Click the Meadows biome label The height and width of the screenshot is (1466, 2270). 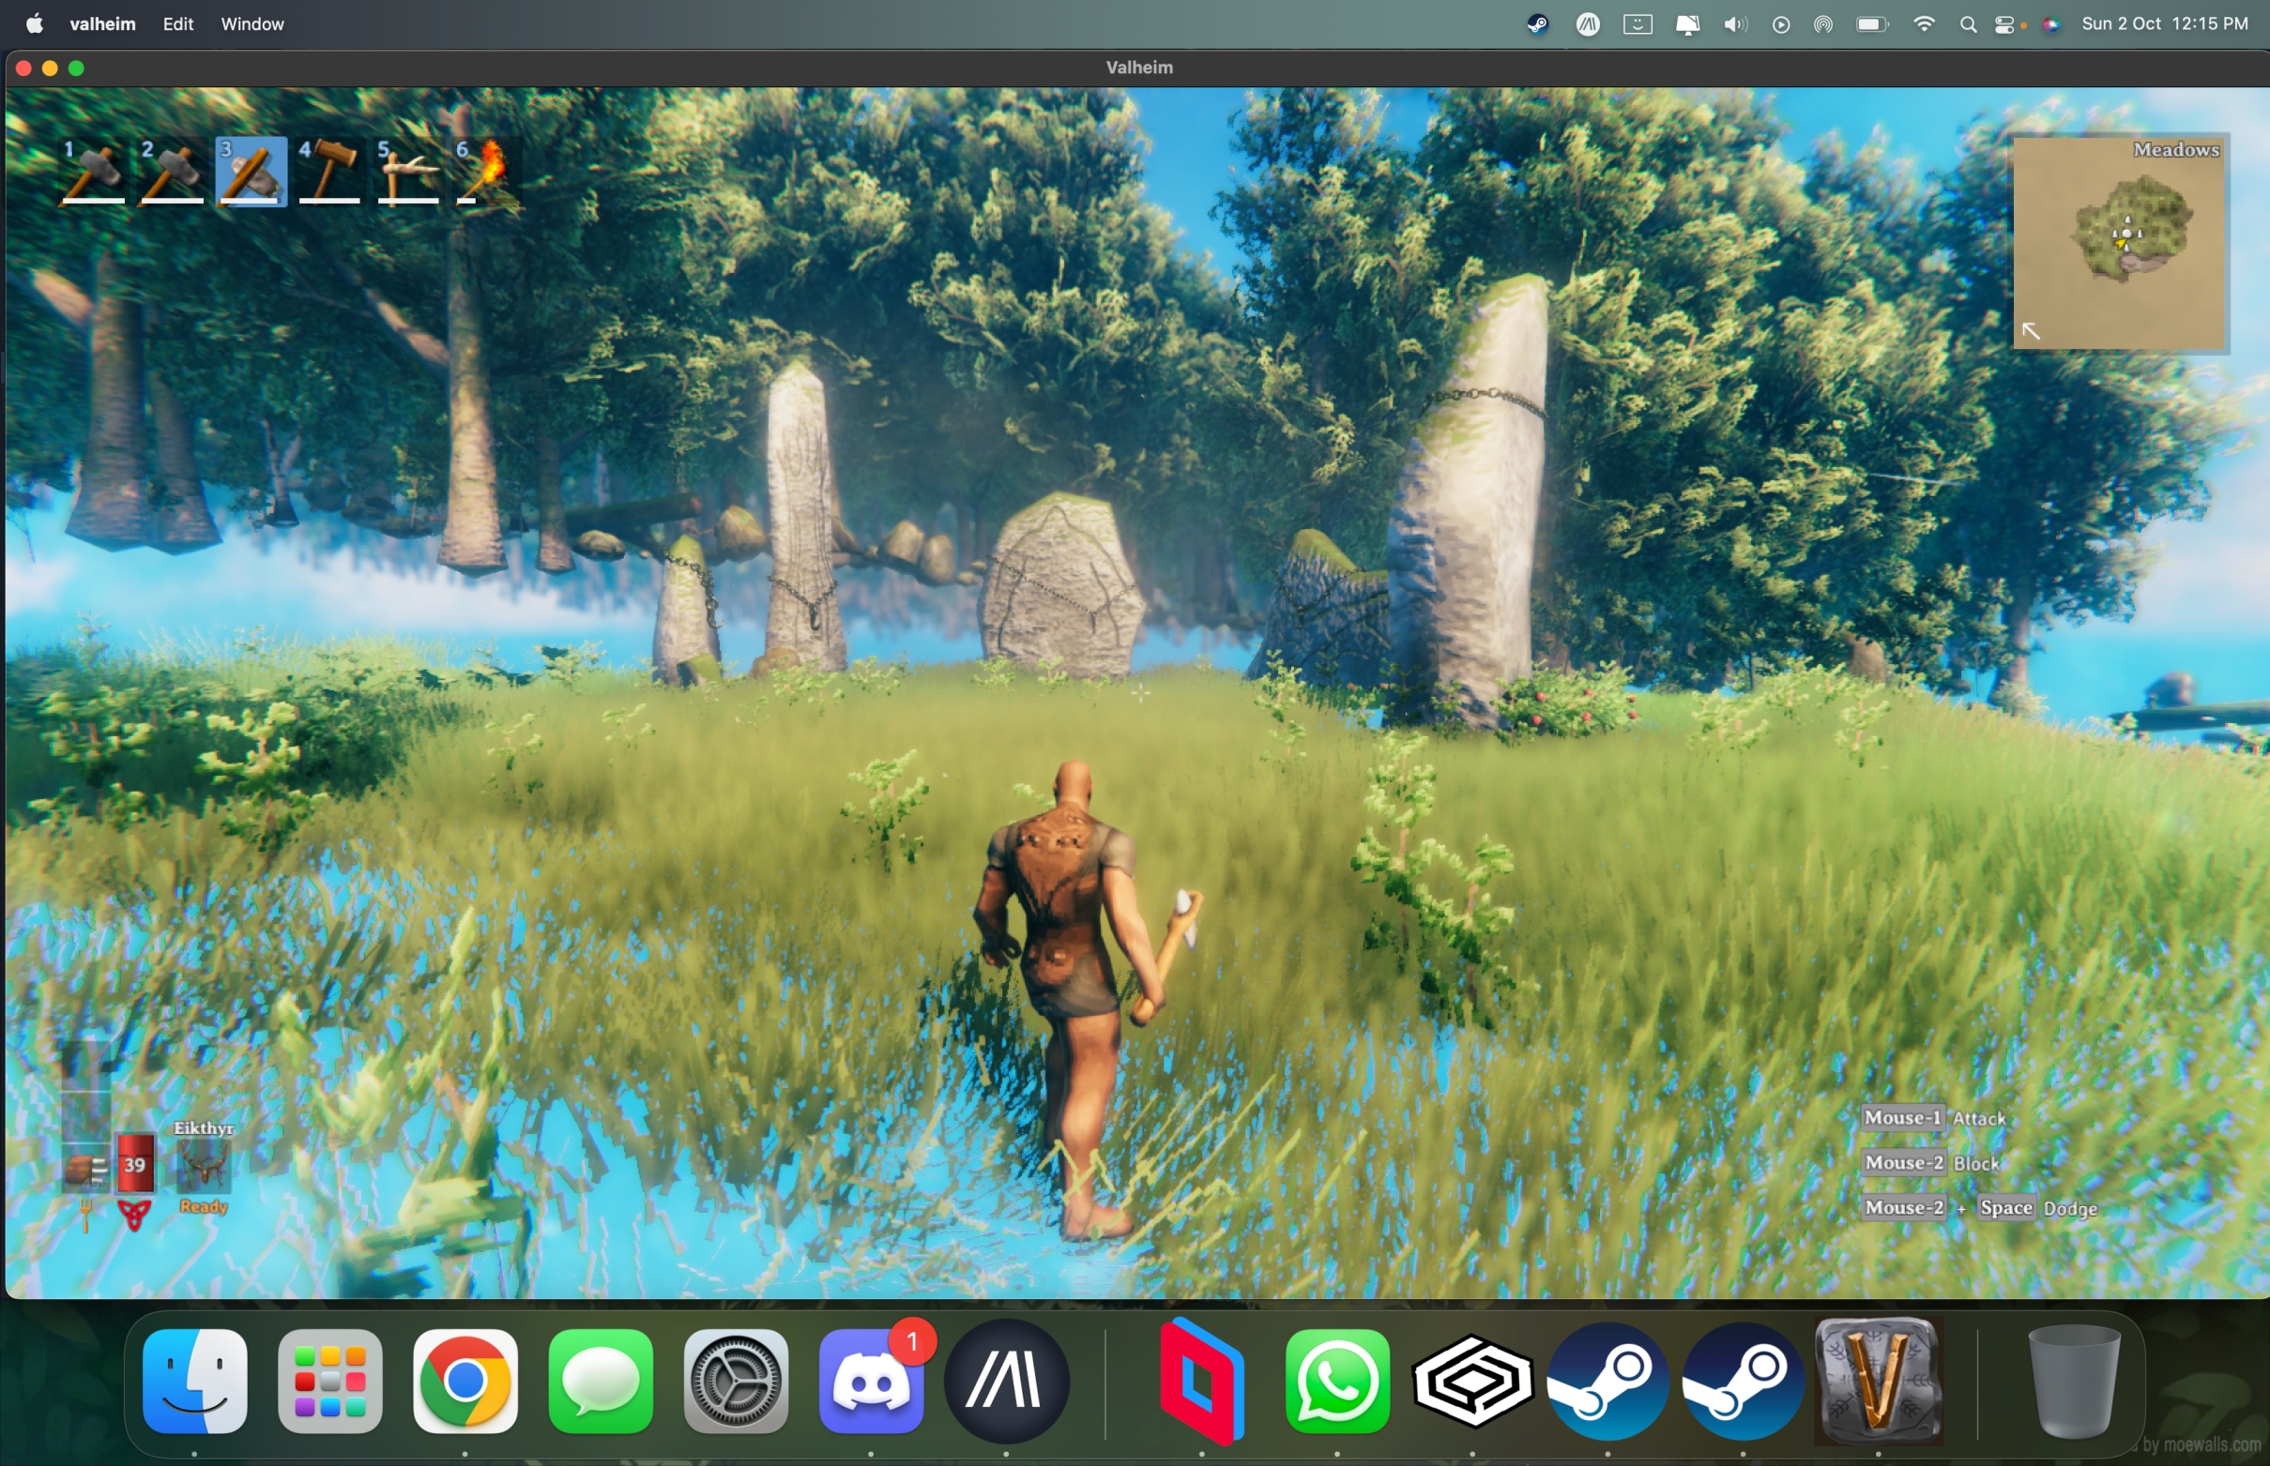(2176, 149)
